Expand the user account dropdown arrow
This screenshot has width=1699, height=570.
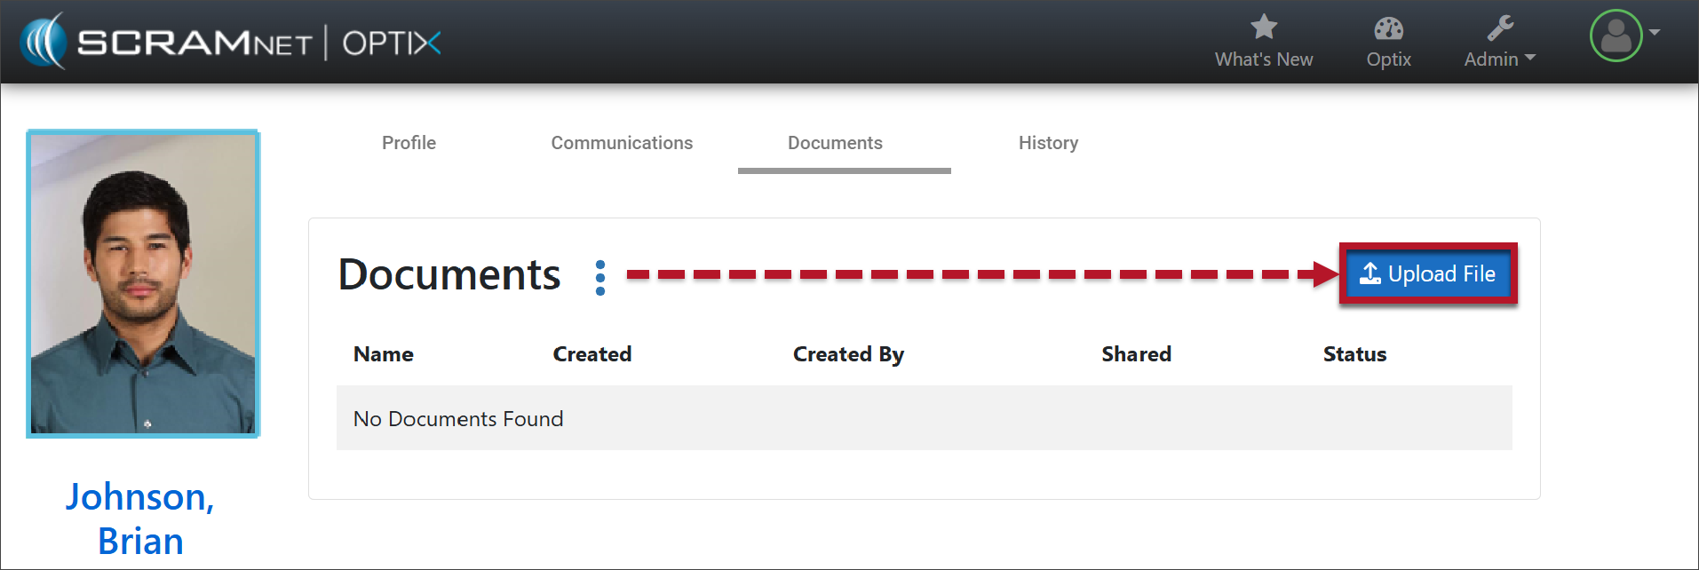1655,33
